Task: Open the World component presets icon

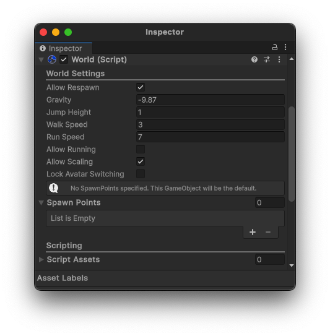Action: (267, 59)
